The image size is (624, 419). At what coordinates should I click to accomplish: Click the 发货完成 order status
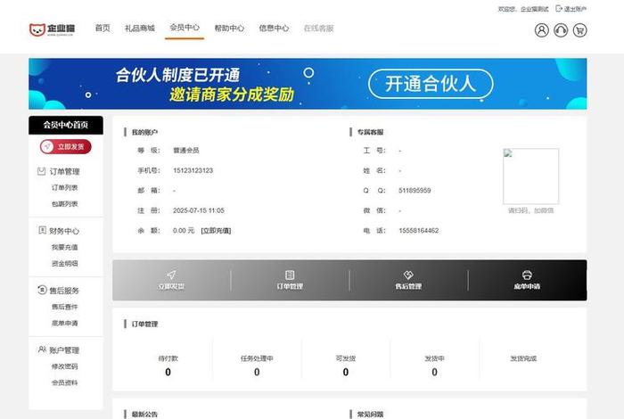tap(523, 358)
